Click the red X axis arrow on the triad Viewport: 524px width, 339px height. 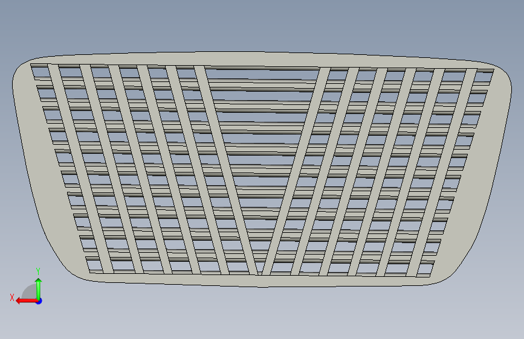tap(27, 301)
